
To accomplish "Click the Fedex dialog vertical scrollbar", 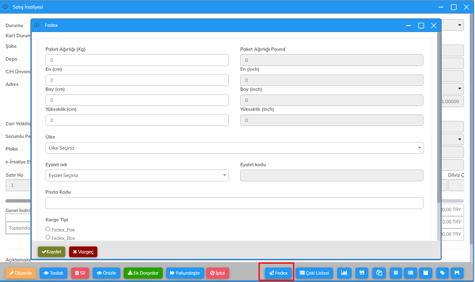I will click(x=439, y=117).
